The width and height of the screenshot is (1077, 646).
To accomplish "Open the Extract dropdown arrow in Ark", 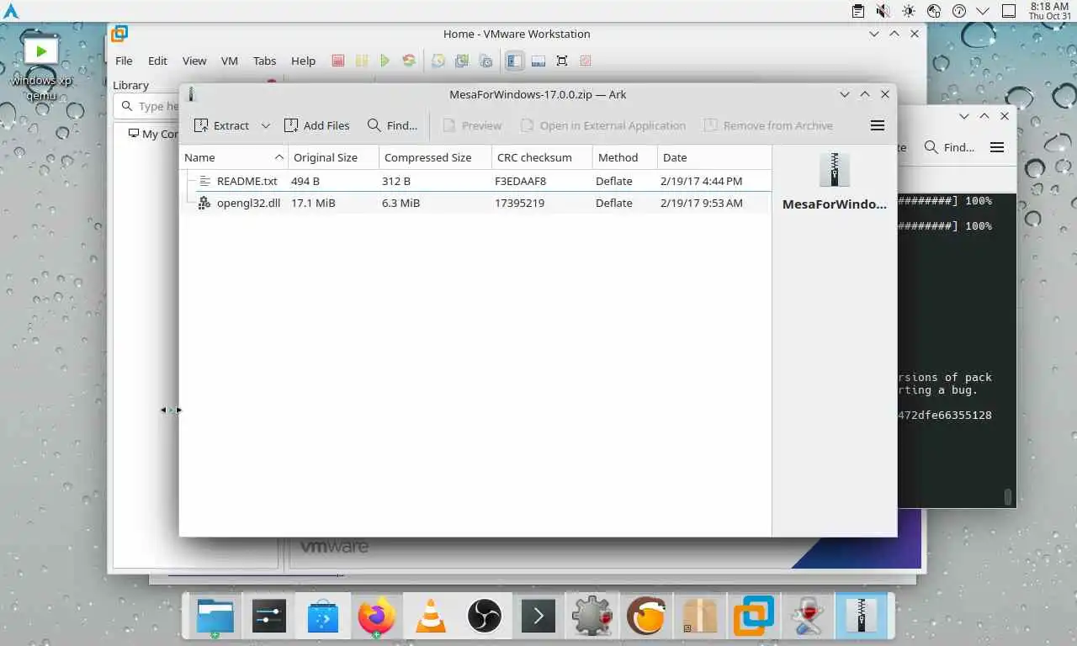I will 266,125.
